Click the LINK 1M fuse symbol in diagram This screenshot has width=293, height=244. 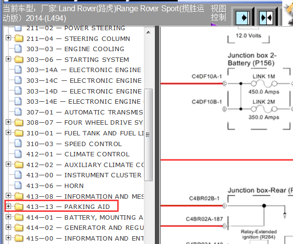pyautogui.click(x=264, y=83)
